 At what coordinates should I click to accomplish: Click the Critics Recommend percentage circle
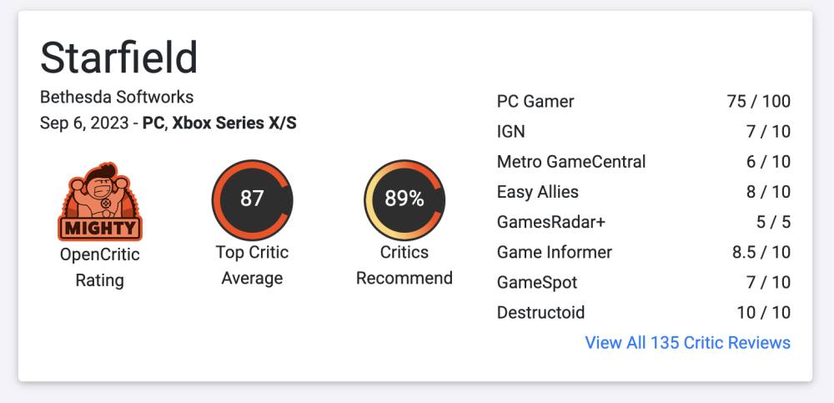[404, 199]
